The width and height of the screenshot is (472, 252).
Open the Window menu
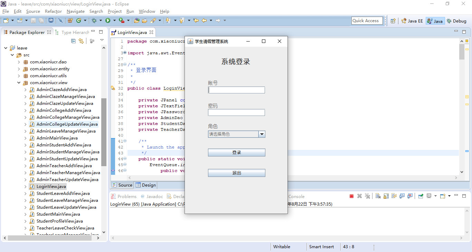(147, 11)
